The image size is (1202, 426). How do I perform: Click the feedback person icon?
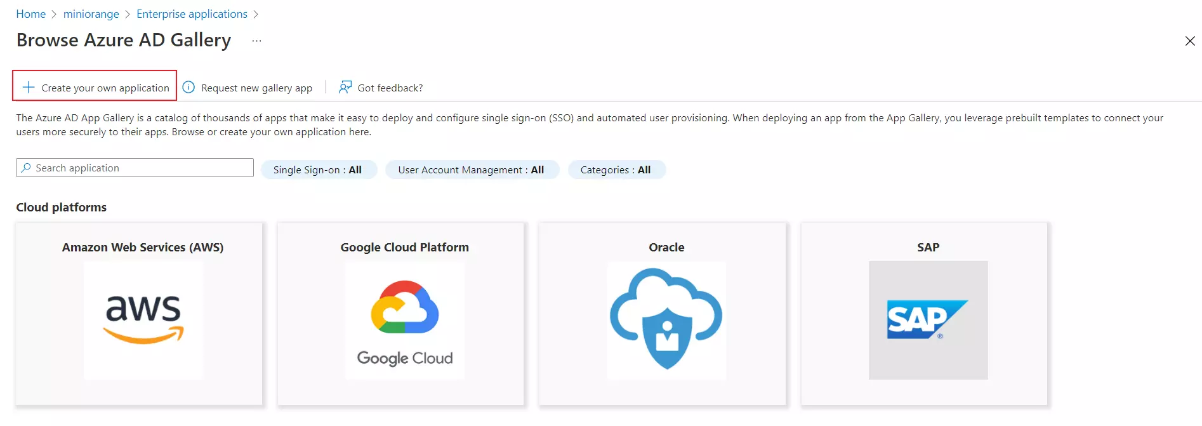(x=345, y=88)
